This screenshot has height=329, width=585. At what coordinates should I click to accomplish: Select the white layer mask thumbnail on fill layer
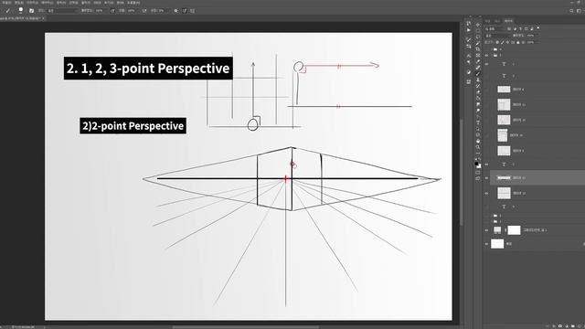click(x=514, y=230)
